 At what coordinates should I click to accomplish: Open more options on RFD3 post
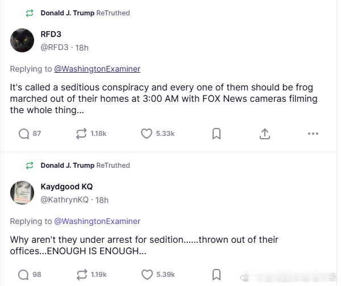313,134
